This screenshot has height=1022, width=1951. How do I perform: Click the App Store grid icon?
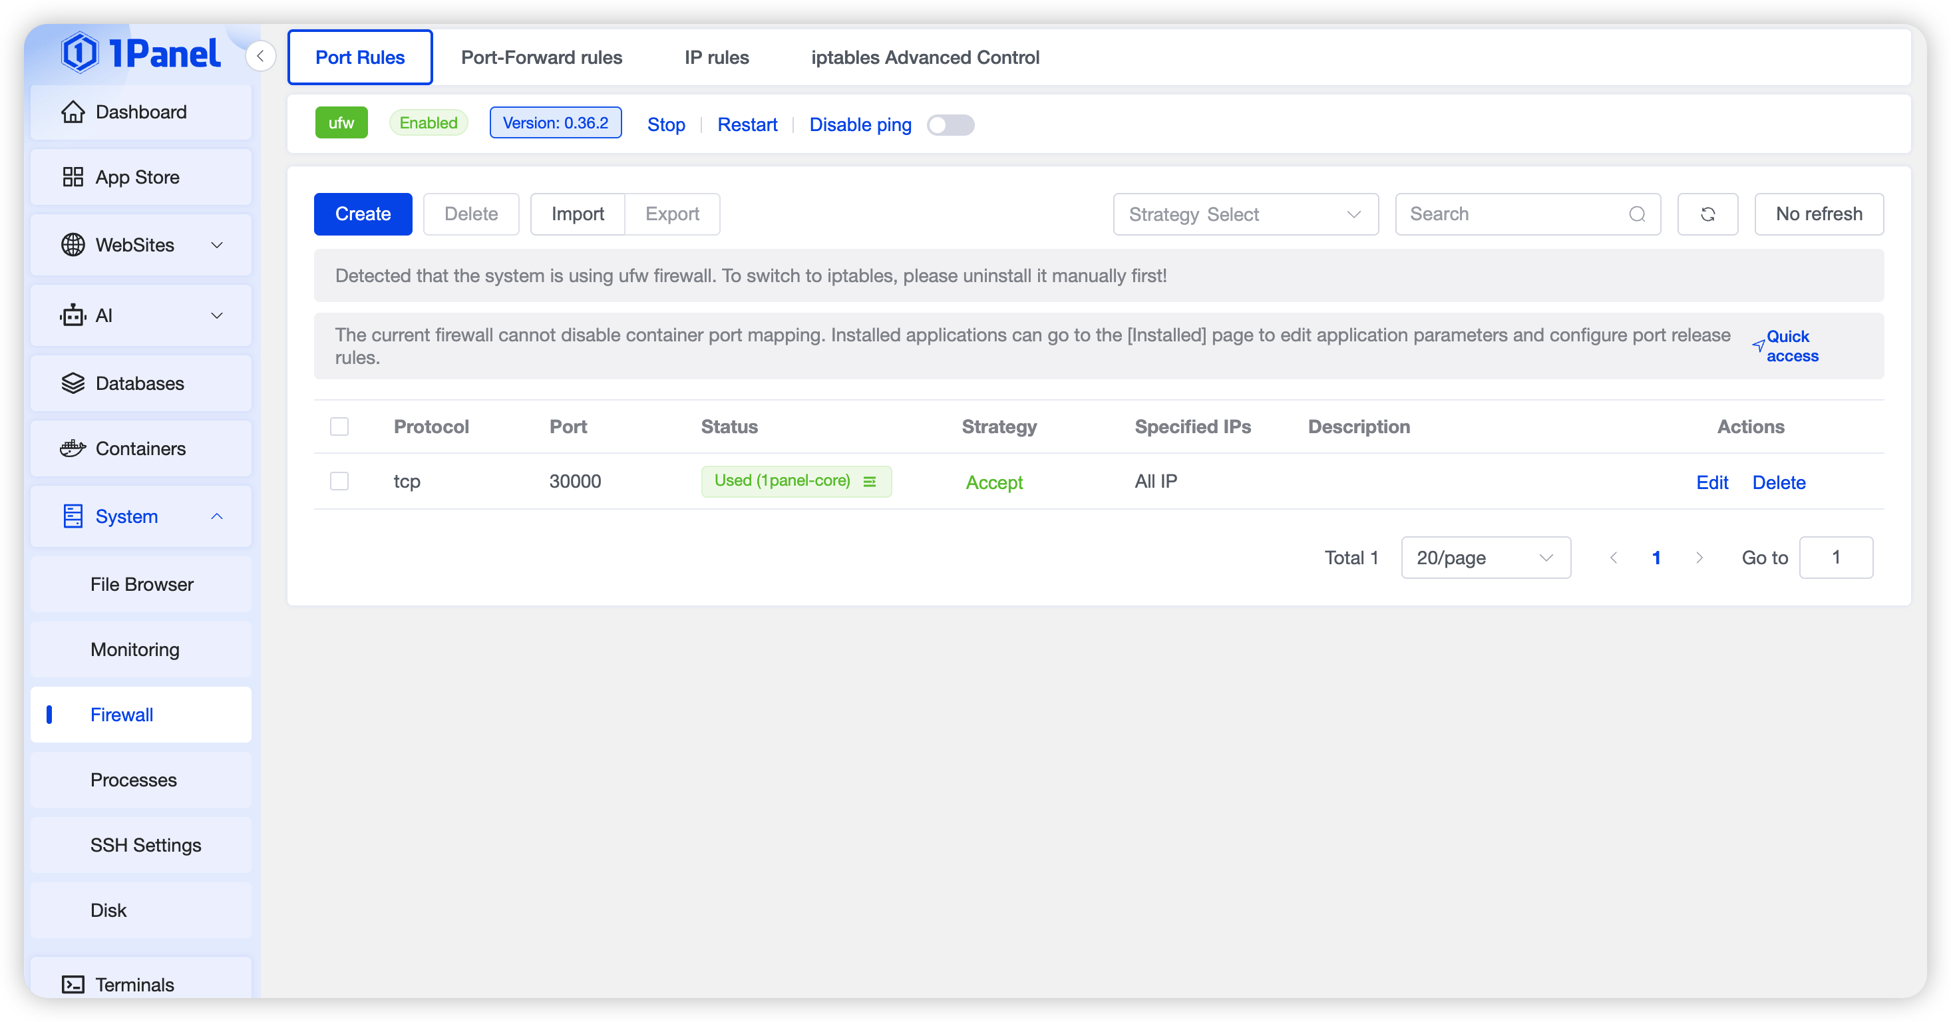point(73,177)
